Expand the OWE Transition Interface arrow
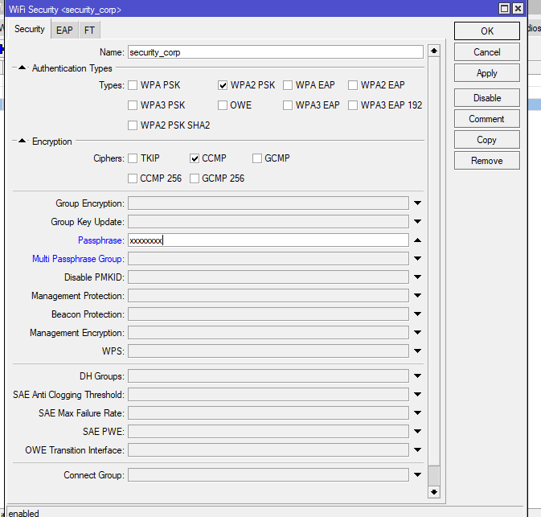The height and width of the screenshot is (517, 541). (417, 449)
